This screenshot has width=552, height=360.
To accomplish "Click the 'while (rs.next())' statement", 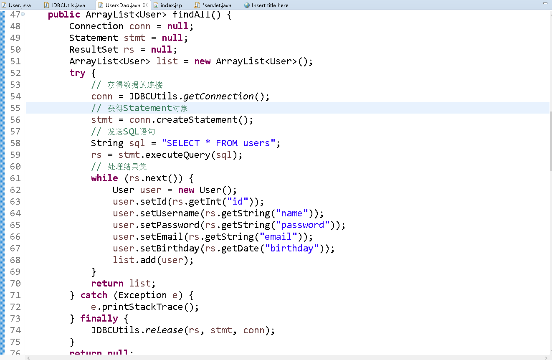I will click(142, 178).
